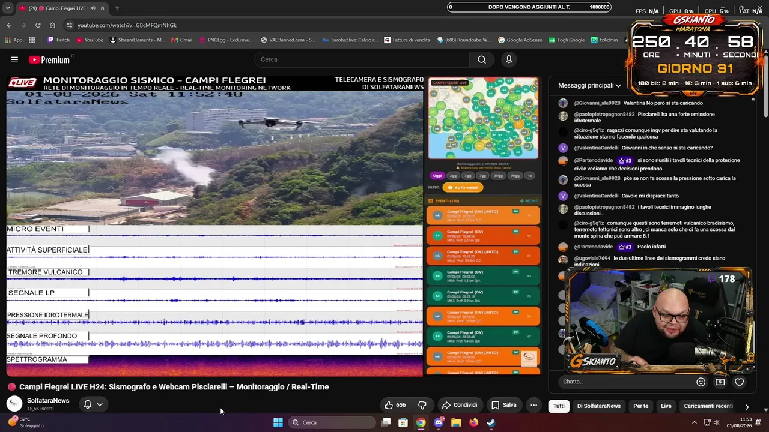Image resolution: width=769 pixels, height=432 pixels.
Task: Switch to the Campi Flegrei LIVE browser tab
Action: [61, 8]
